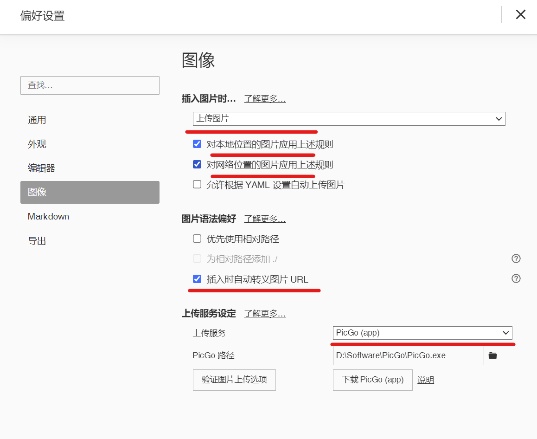Disable 对本地位置的图片应用上述规则

click(197, 144)
